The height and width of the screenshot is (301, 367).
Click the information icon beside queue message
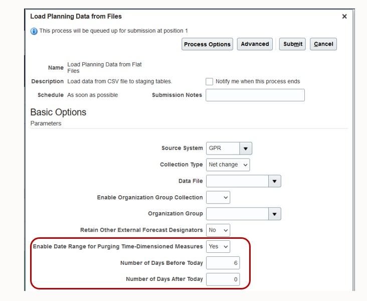34,31
